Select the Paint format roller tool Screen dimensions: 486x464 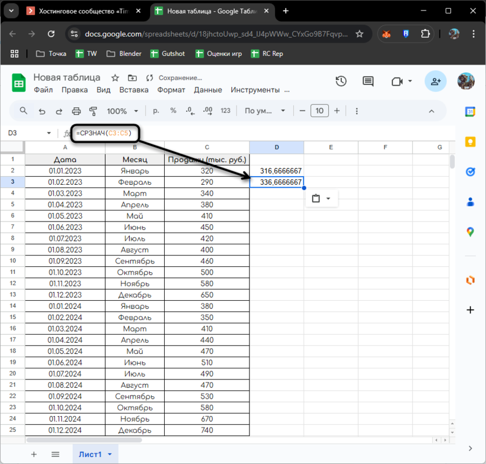pos(93,111)
